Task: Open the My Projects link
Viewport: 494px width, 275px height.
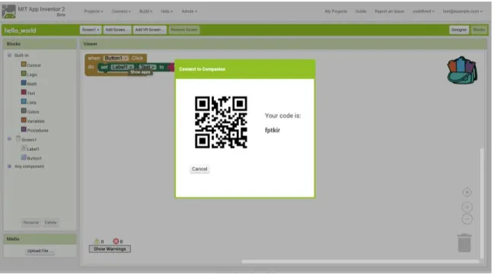Action: 336,11
